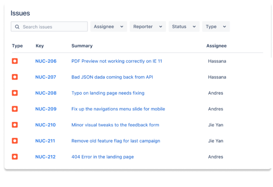Open the Assignee filter dropdown

pyautogui.click(x=108, y=27)
